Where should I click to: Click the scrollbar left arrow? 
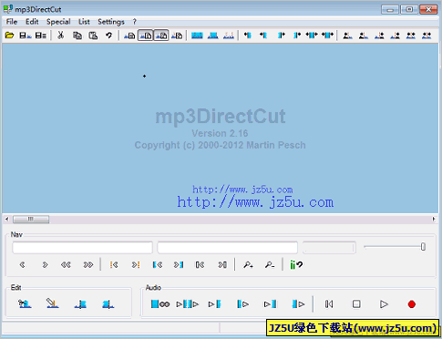pyautogui.click(x=7, y=219)
